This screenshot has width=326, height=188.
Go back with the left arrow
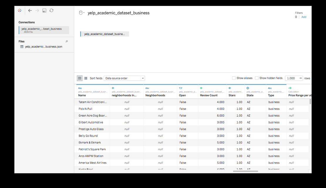coord(30,10)
